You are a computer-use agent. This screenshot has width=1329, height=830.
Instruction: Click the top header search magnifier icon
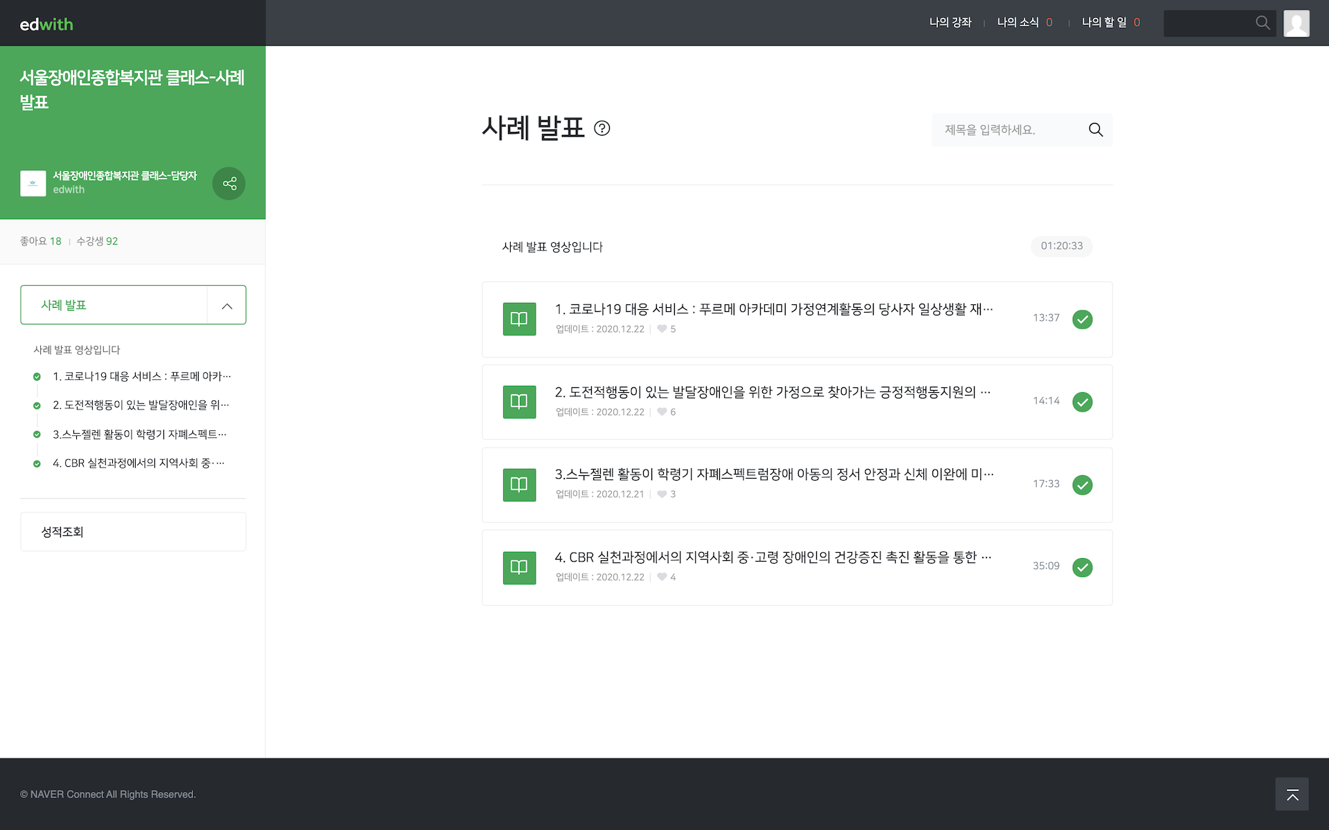(1263, 23)
